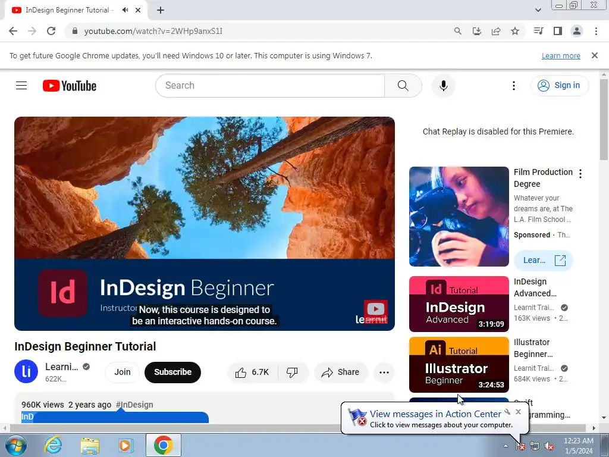The height and width of the screenshot is (457, 609).
Task: Open media controls in Chrome toolbar
Action: coord(539,31)
